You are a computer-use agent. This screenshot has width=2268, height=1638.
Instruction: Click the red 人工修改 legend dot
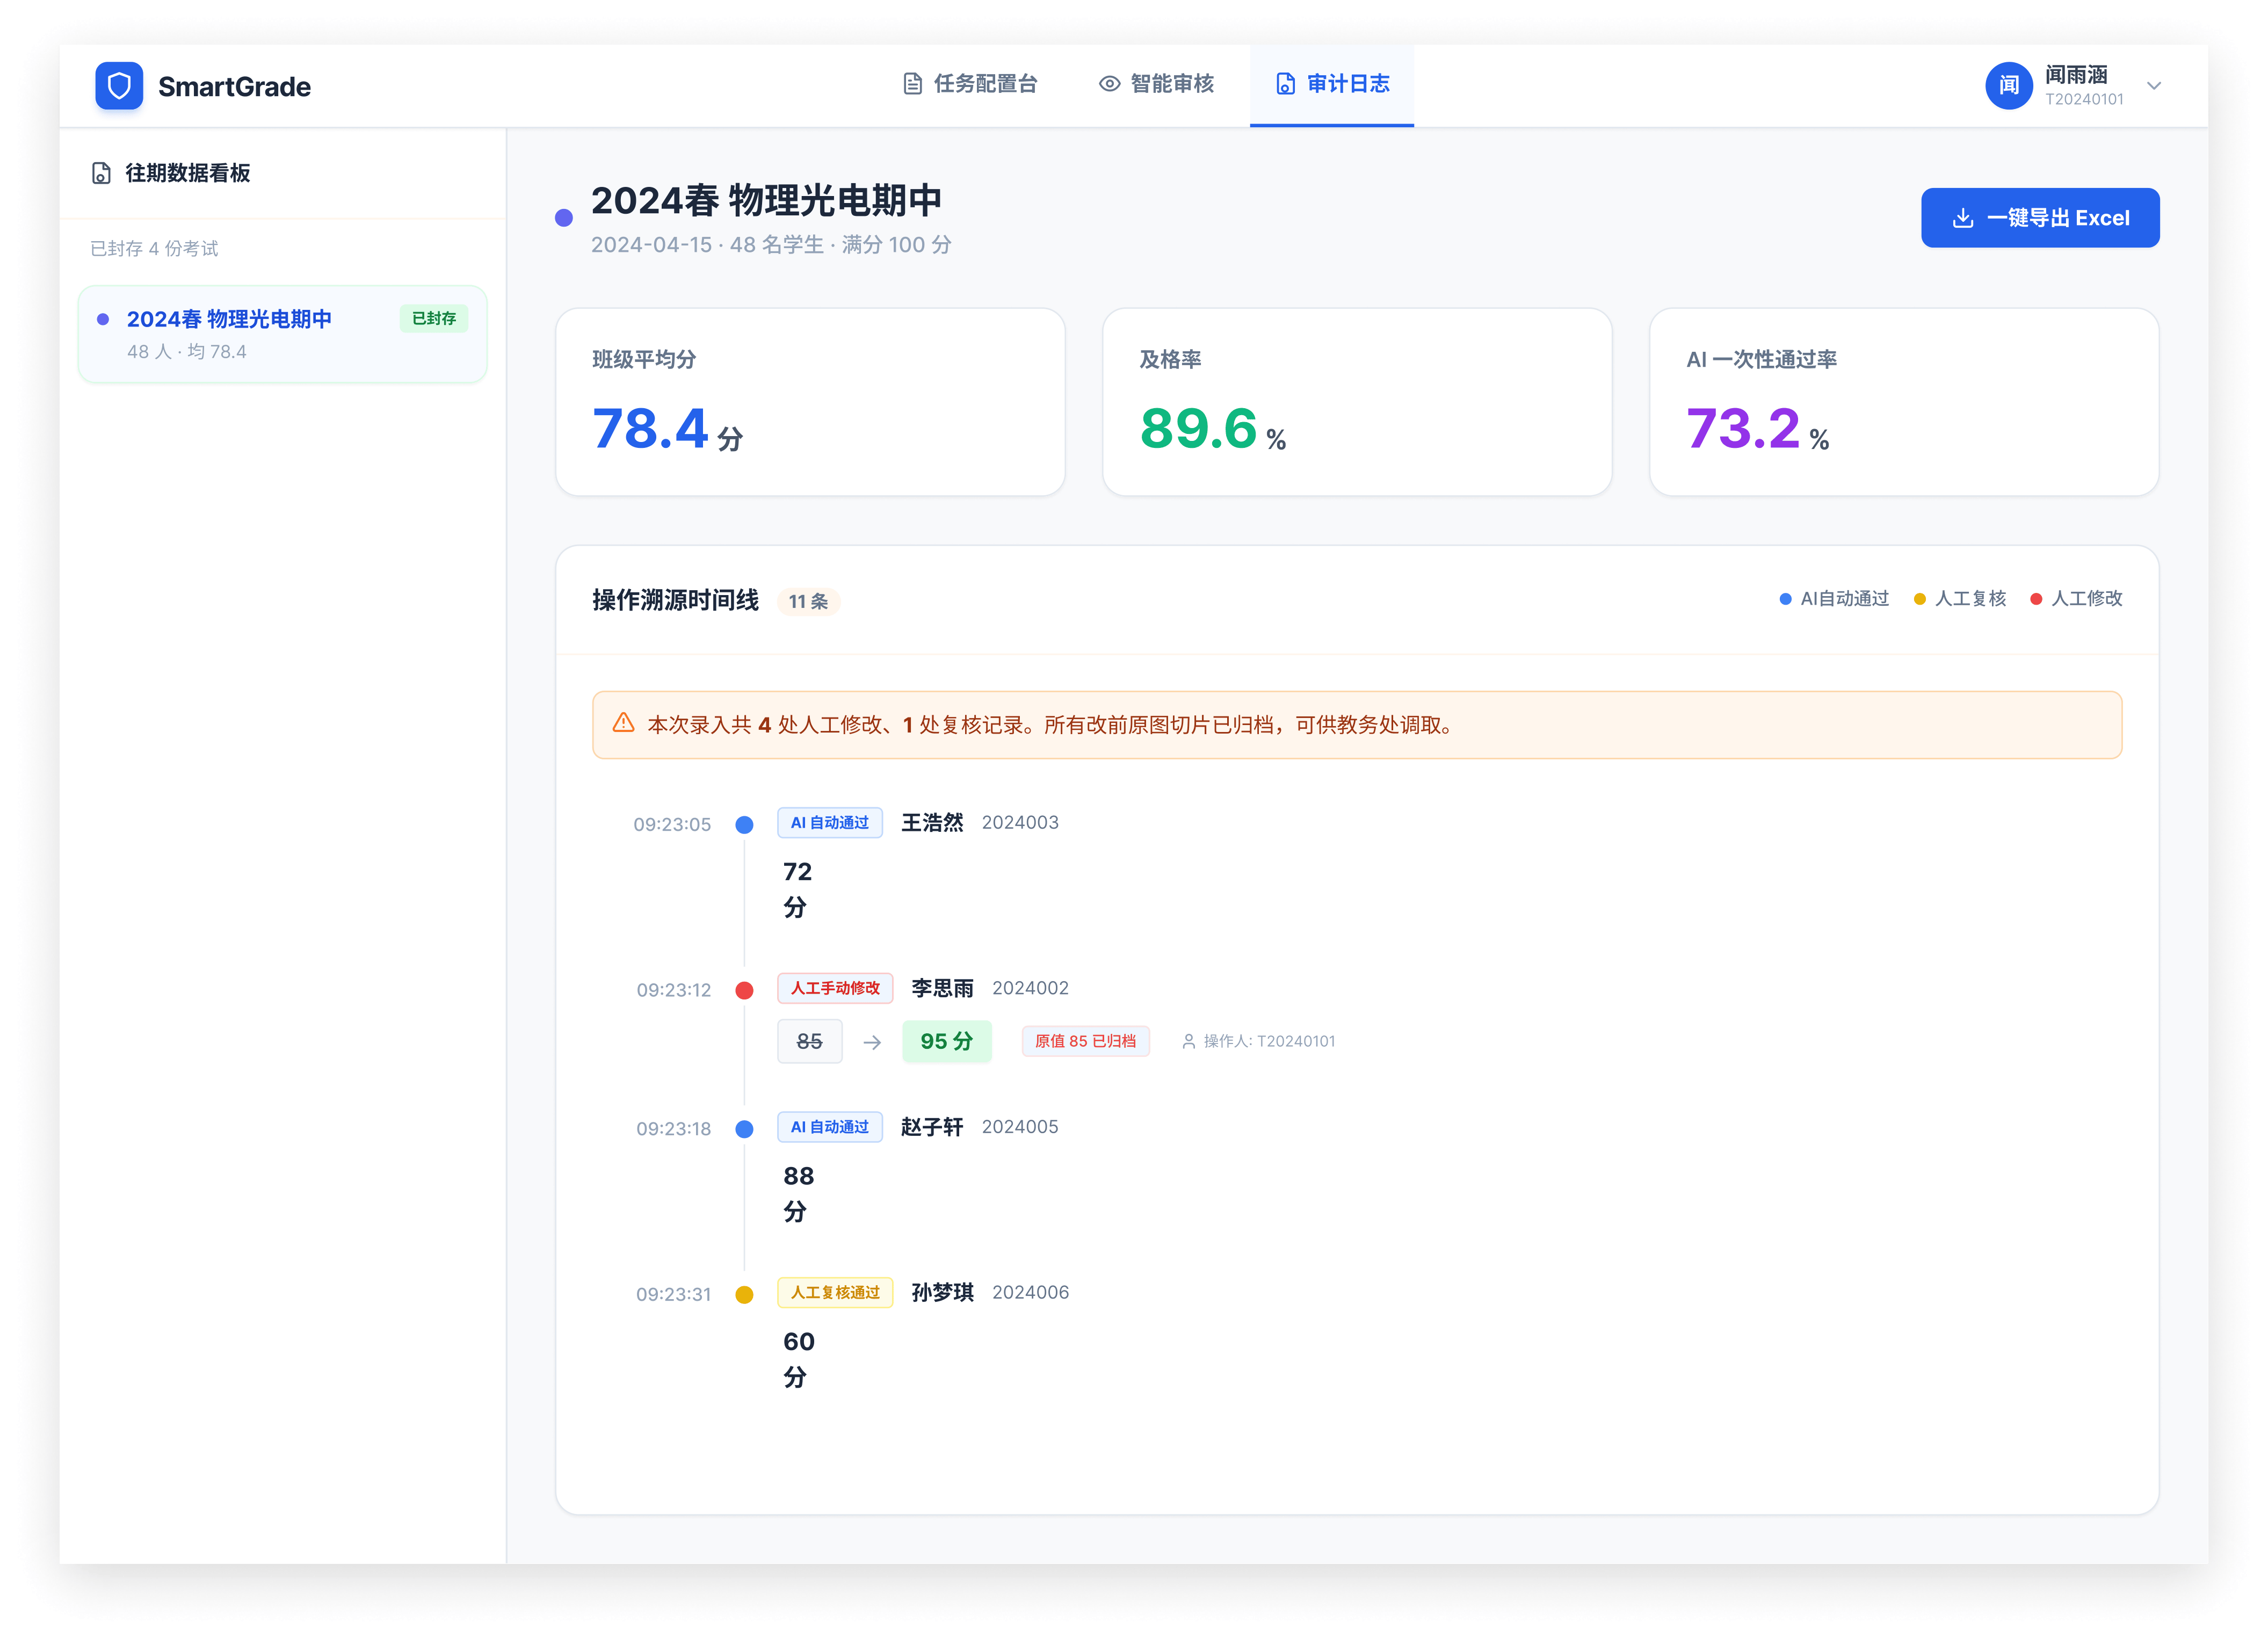point(2036,599)
